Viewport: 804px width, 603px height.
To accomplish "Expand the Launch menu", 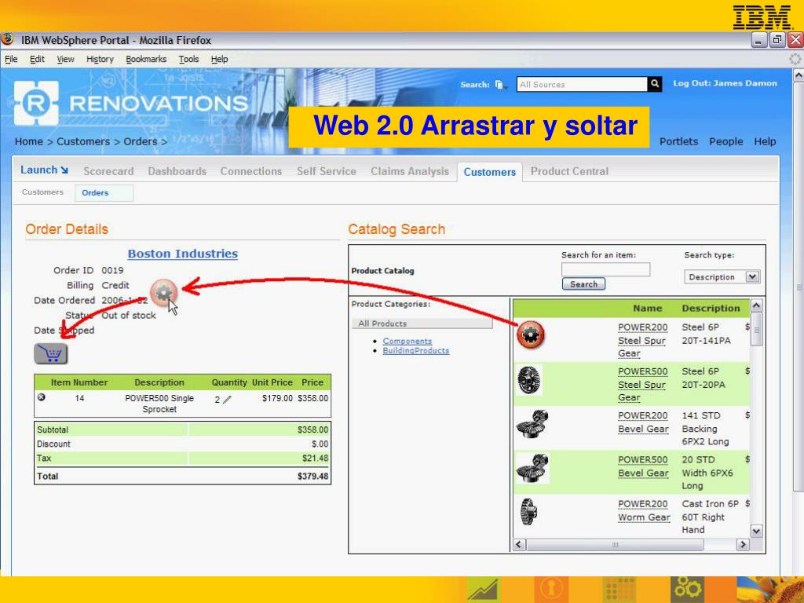I will 44,170.
